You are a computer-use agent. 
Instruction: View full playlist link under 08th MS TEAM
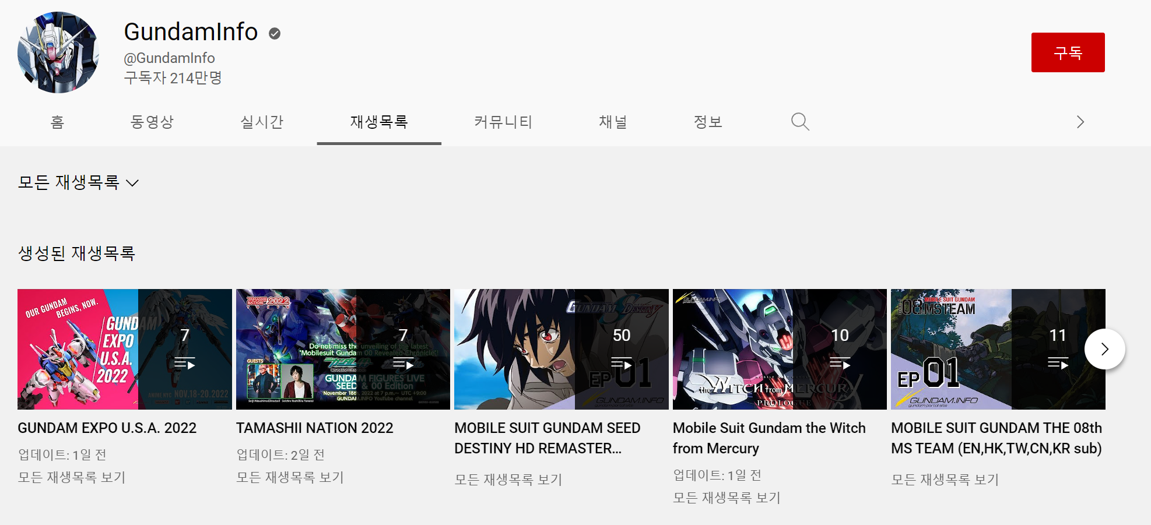click(x=945, y=480)
